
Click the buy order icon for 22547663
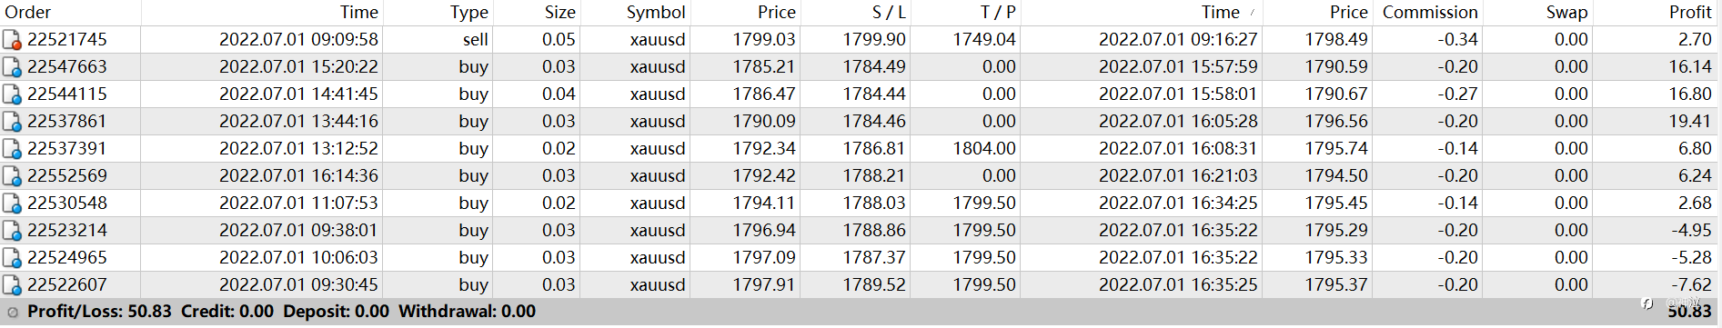[x=12, y=67]
